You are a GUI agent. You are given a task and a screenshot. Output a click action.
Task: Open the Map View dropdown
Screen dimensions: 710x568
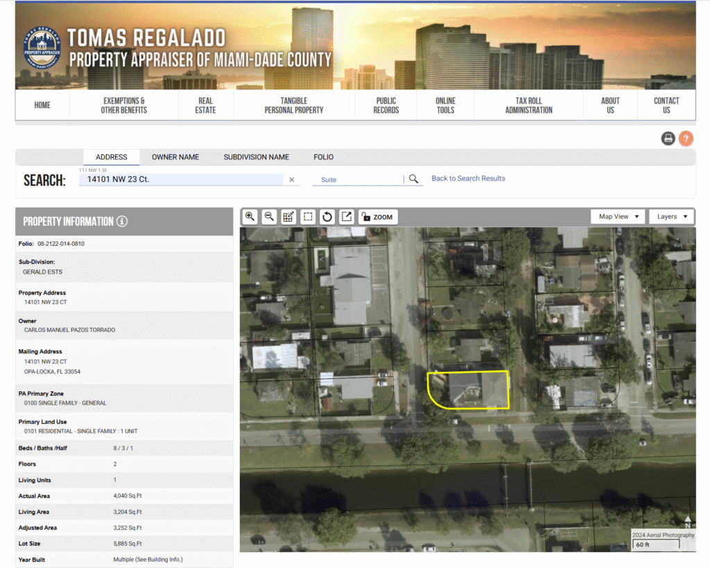tap(618, 217)
